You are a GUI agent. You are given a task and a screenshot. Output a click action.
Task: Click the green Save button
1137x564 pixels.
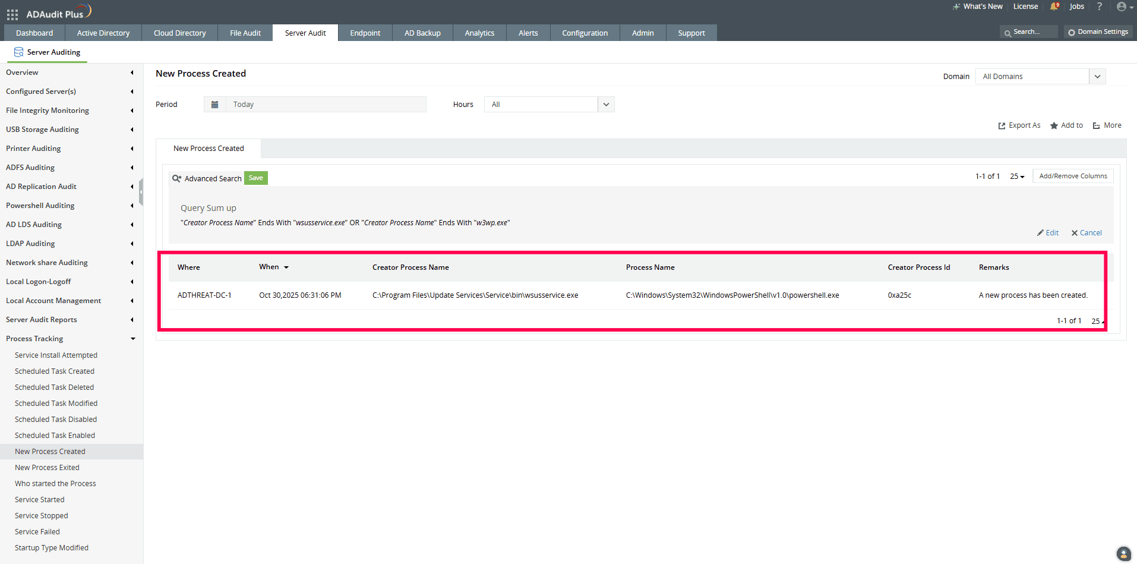(x=256, y=178)
